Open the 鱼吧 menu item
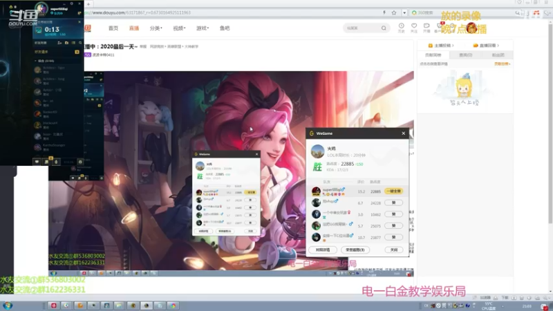 click(x=225, y=28)
